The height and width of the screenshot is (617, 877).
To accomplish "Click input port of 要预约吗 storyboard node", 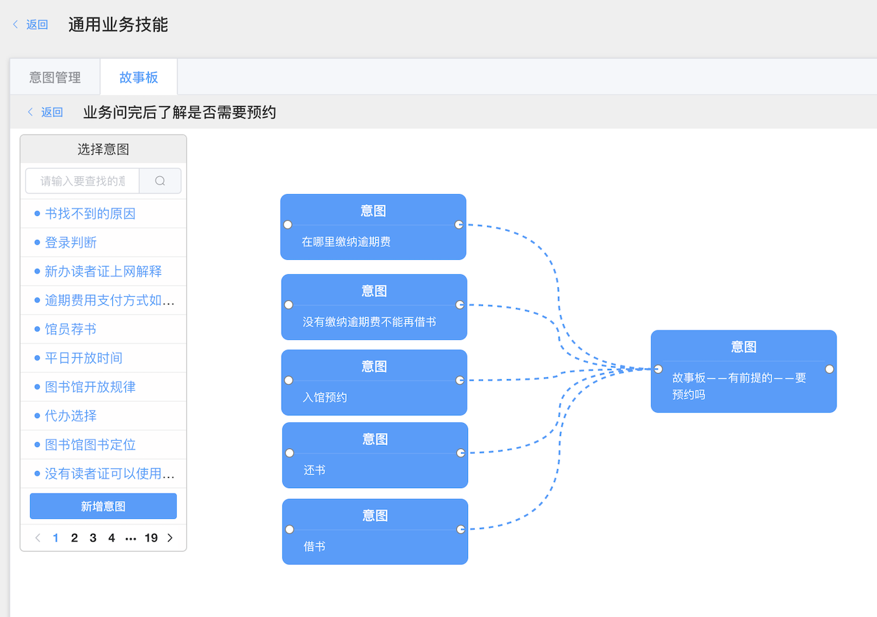I will pos(658,369).
